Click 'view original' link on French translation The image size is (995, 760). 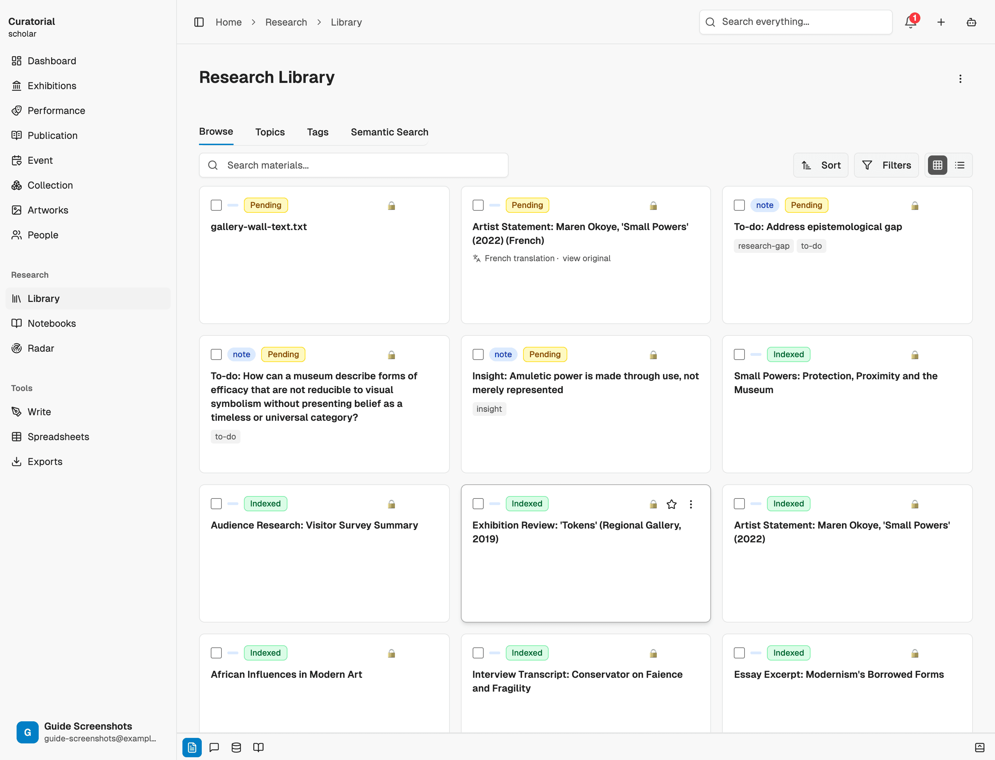pyautogui.click(x=586, y=258)
